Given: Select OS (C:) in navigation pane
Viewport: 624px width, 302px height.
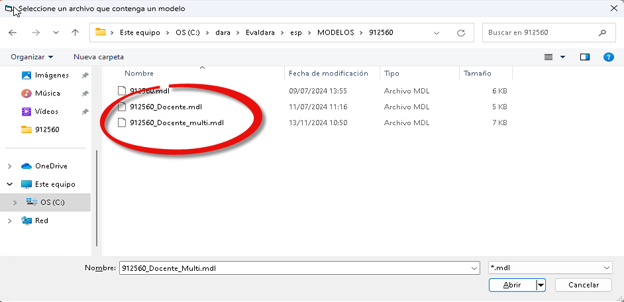Looking at the screenshot, I should click(x=52, y=203).
